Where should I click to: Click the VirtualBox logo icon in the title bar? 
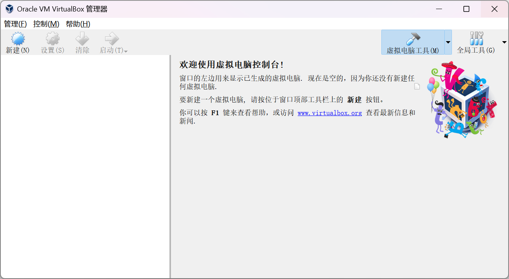click(x=8, y=8)
